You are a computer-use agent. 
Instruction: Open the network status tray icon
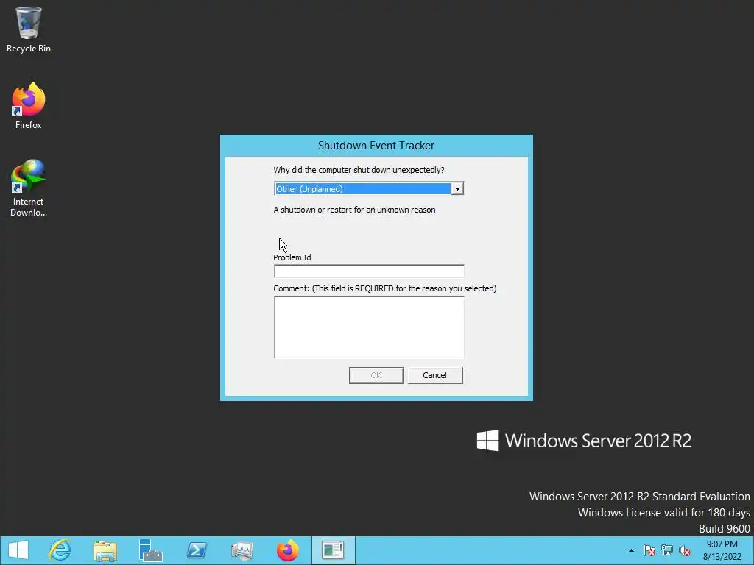pyautogui.click(x=667, y=550)
